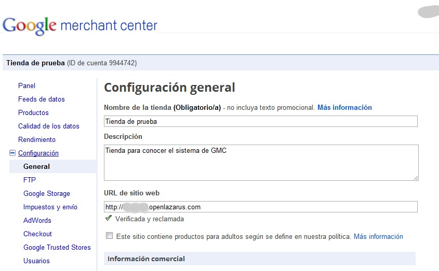Tick the adult products checkbox
439x271 pixels.
click(109, 236)
